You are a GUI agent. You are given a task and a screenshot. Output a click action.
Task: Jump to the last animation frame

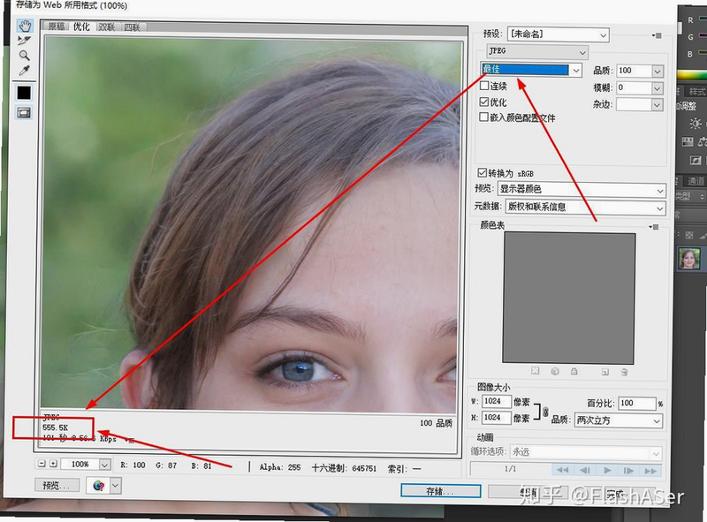(650, 471)
